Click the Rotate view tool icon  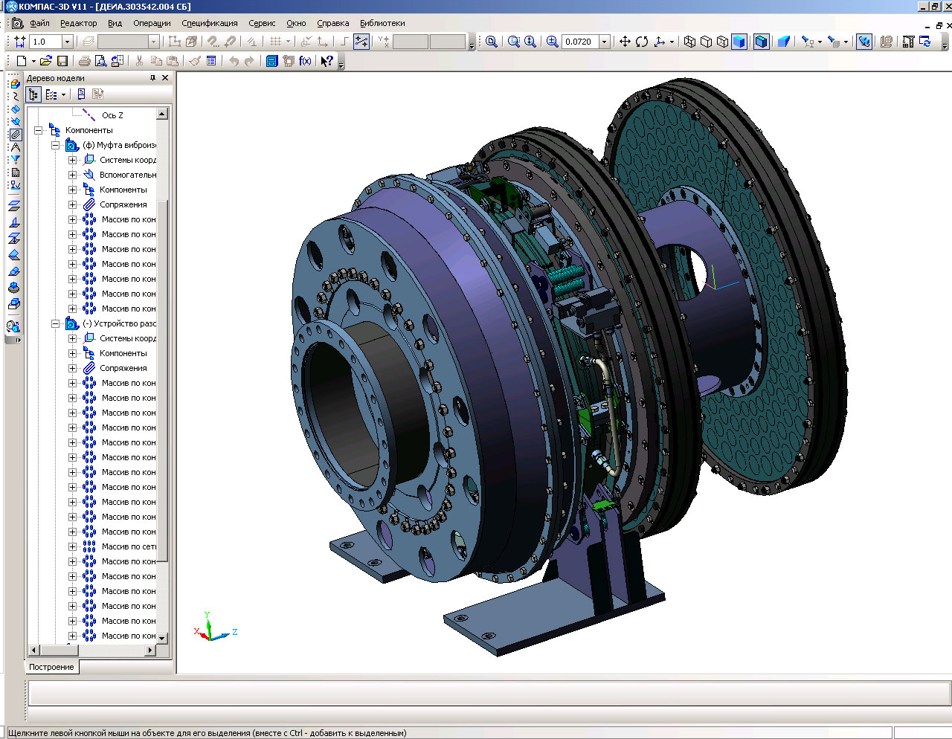642,42
